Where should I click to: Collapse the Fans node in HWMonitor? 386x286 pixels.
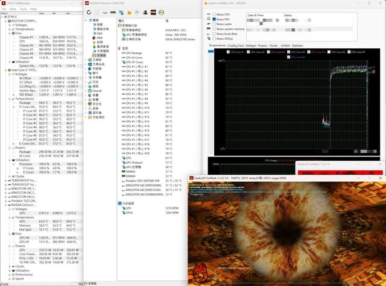pyautogui.click(x=10, y=33)
